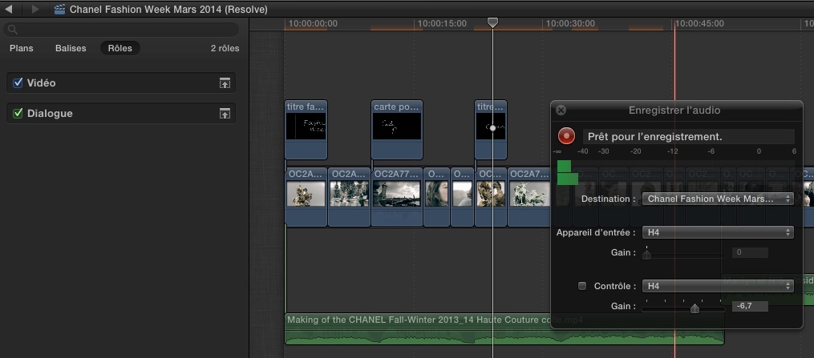
Task: Click the forward arrow in timeline history
Action: pos(34,10)
